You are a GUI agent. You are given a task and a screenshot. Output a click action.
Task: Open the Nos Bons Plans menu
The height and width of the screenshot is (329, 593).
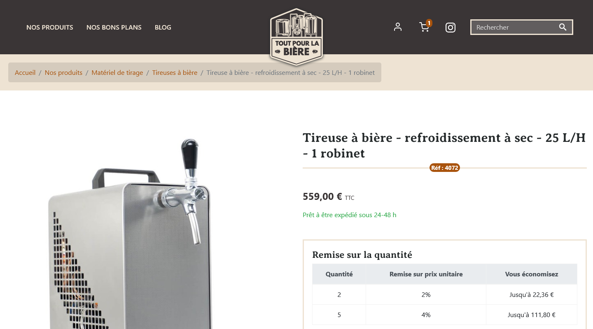pyautogui.click(x=114, y=27)
